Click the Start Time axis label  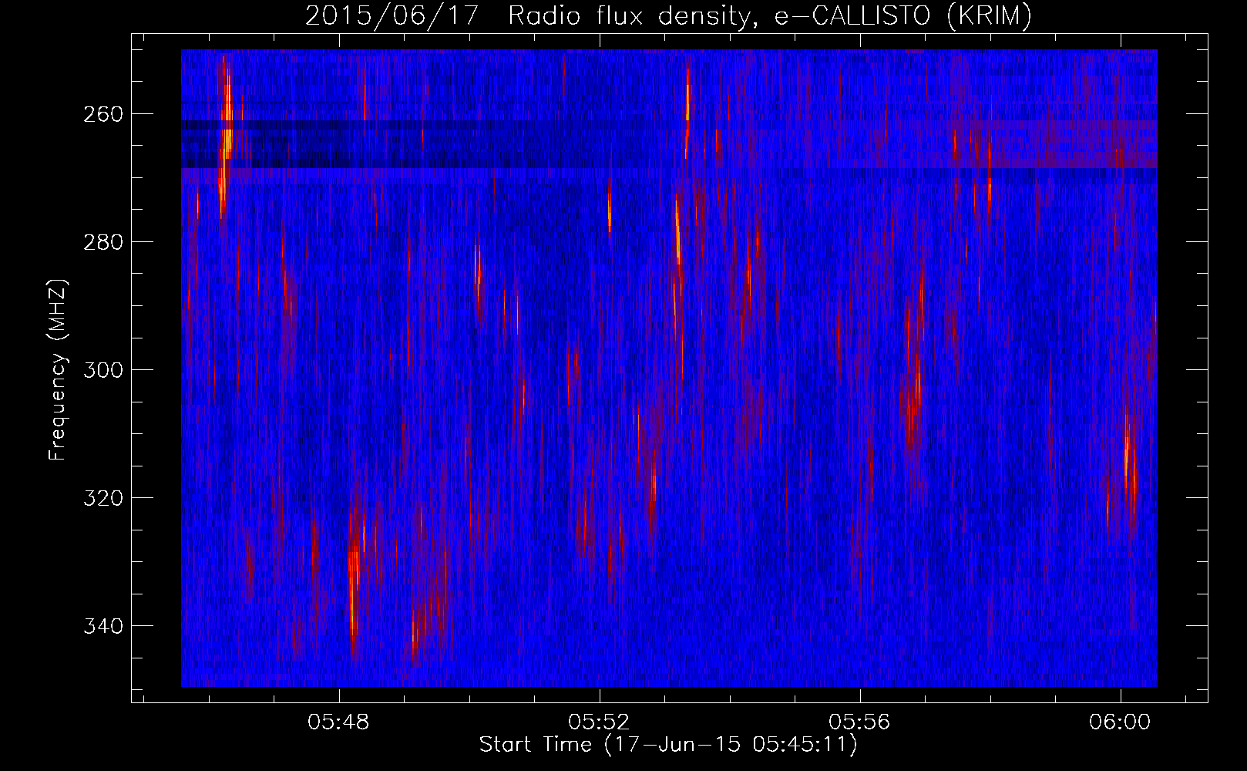(668, 745)
